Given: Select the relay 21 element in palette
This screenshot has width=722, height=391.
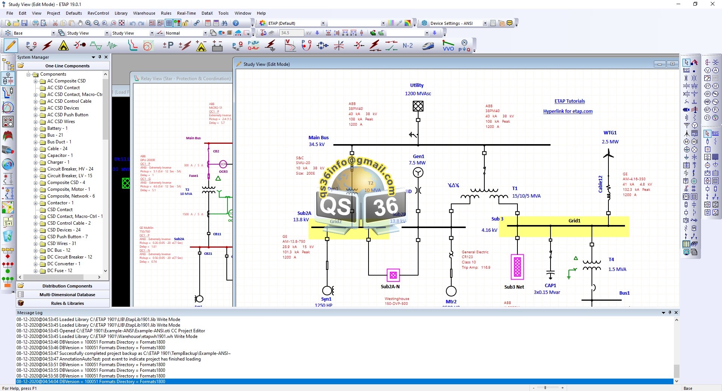Looking at the screenshot, I should click(x=707, y=117).
